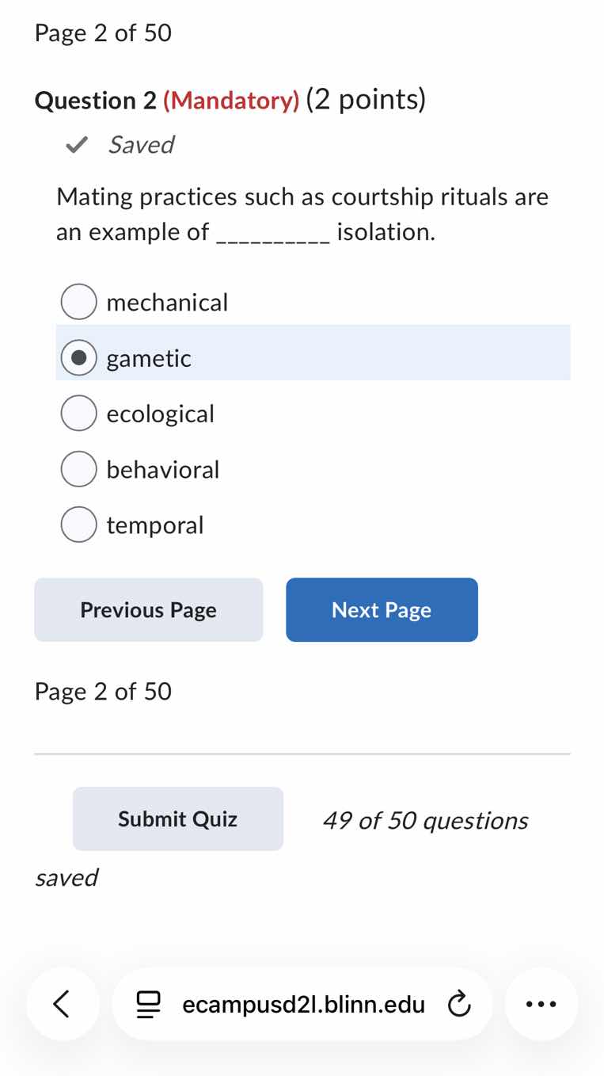Return to the Previous Page
604x1076 pixels.
tap(148, 609)
